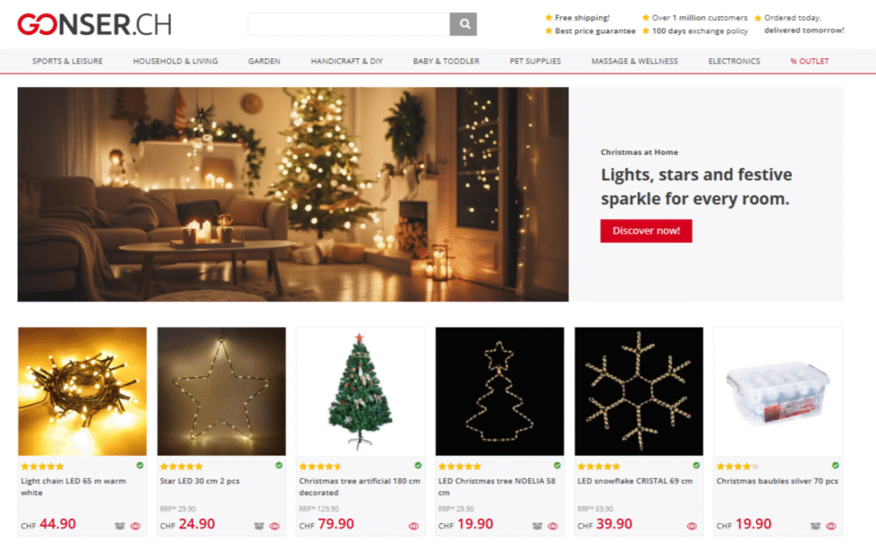The width and height of the screenshot is (876, 548).
Task: Click the Discover now! button
Action: (x=646, y=231)
